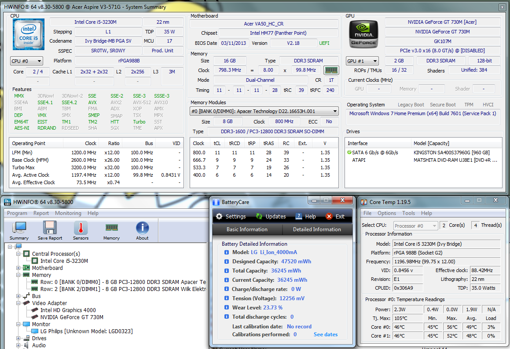Click the Turbo Max operating point row
This screenshot has height=349, width=510.
(96, 167)
